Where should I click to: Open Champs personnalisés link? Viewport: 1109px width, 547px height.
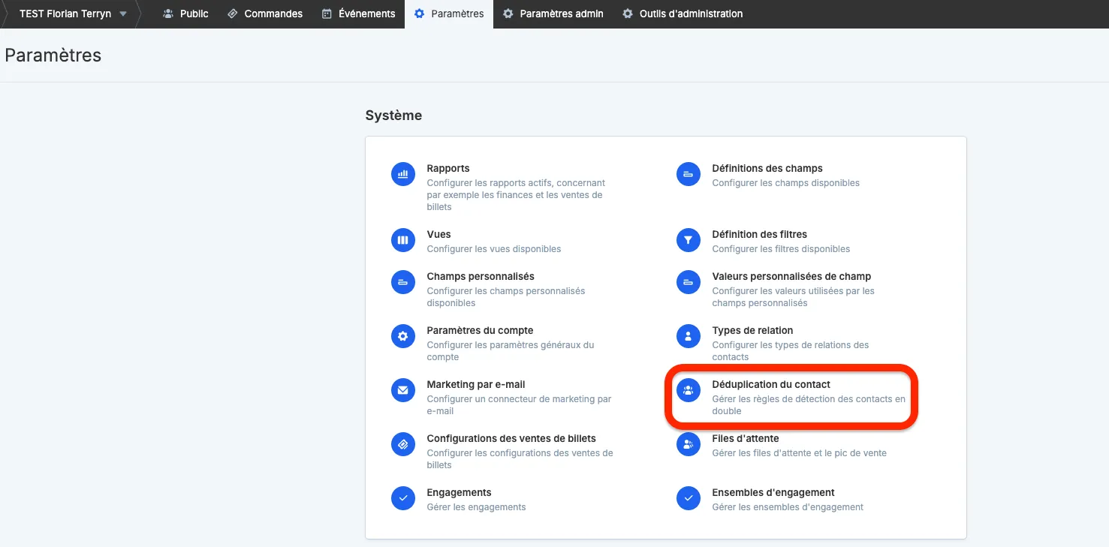click(481, 277)
